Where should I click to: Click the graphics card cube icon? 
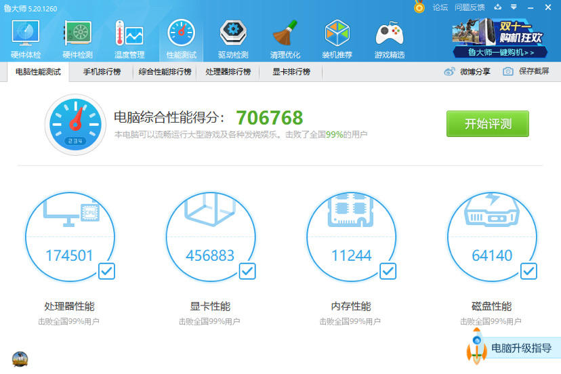coord(210,210)
